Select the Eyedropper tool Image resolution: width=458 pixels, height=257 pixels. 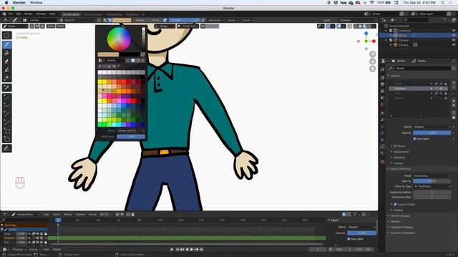(x=6, y=88)
